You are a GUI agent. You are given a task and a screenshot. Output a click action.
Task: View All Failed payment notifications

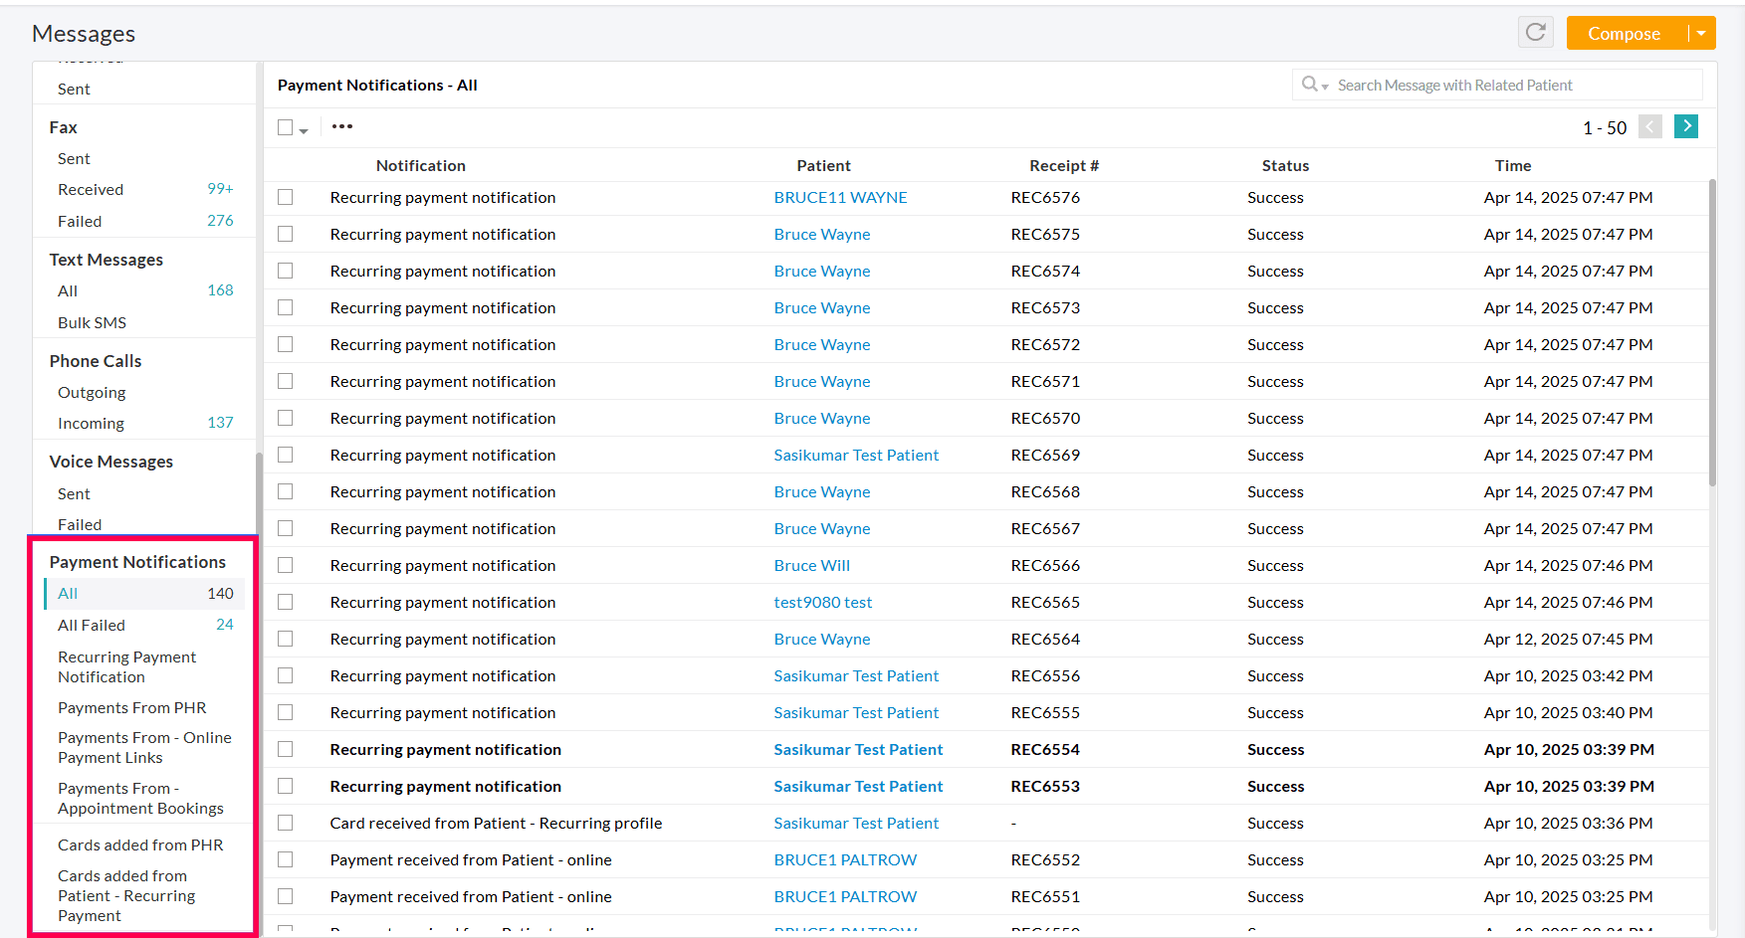[x=91, y=625]
